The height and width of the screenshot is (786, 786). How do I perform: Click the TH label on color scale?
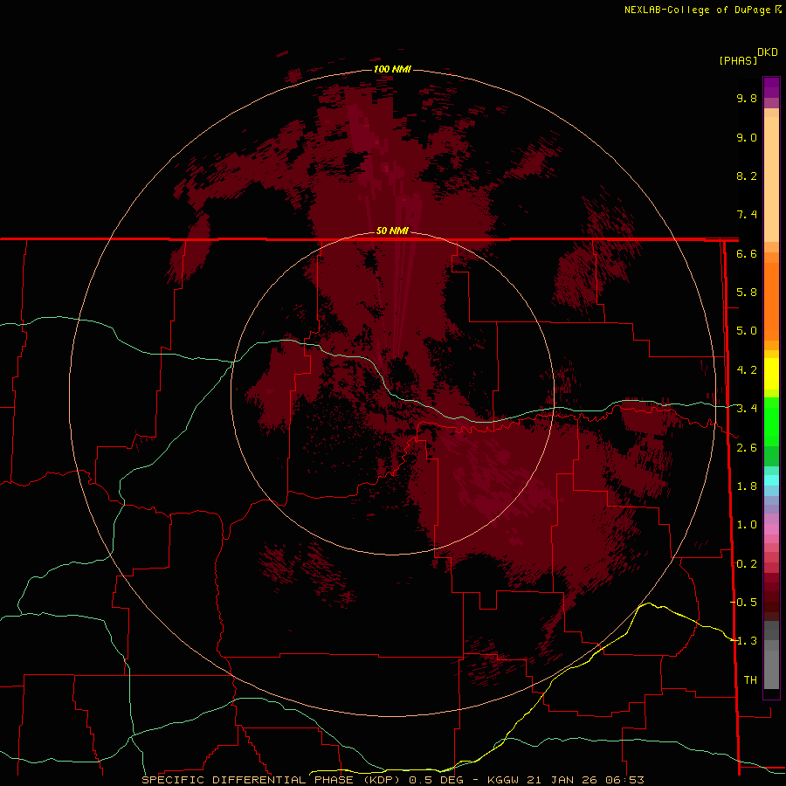[750, 680]
